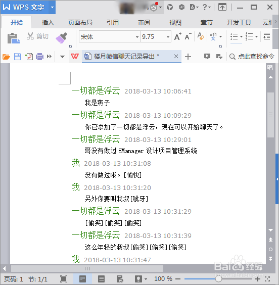
Task: Open the 开始 ribbon tab
Action: (17, 23)
